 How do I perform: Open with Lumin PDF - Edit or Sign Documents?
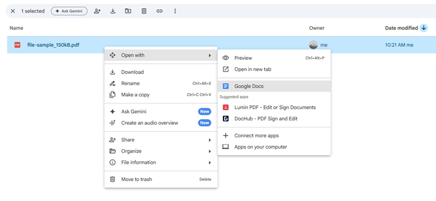coord(274,107)
